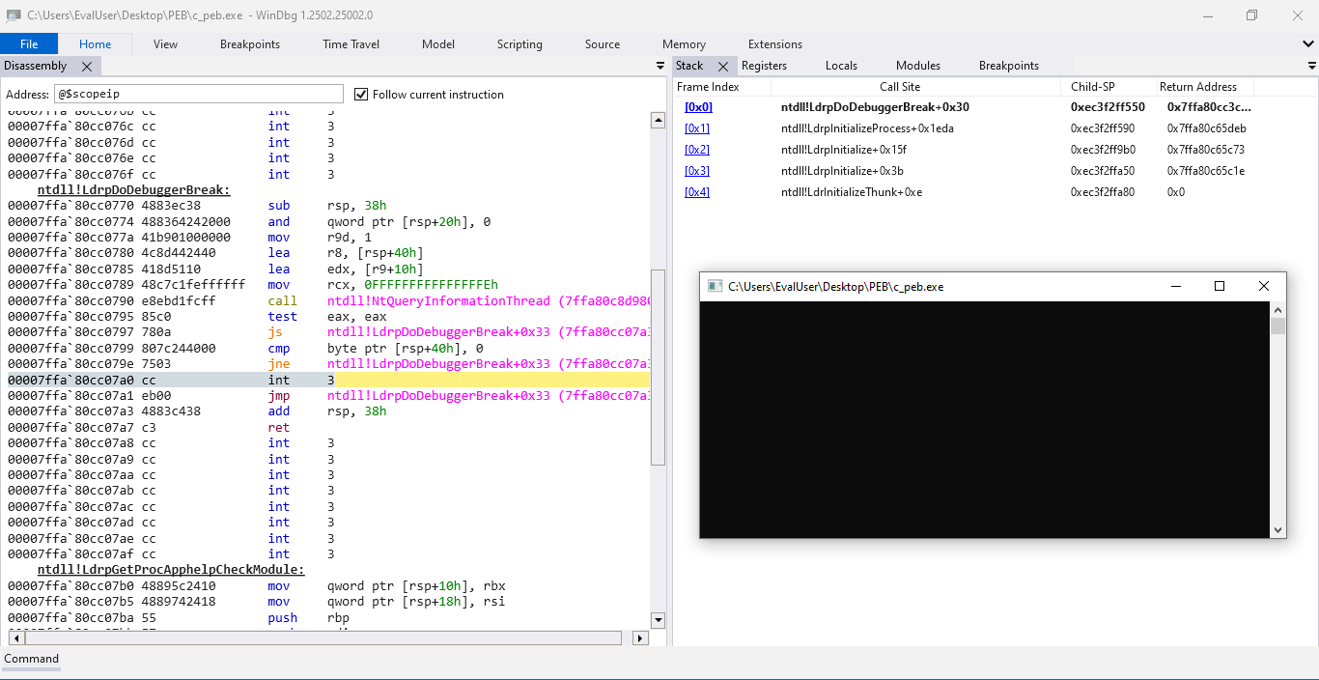Activate the Disassembly pane tab
1319x680 pixels.
(36, 66)
